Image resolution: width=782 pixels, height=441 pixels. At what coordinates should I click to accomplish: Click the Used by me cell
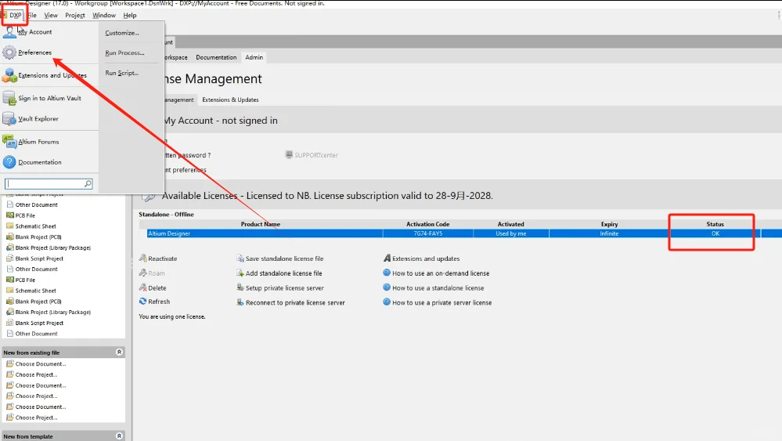(510, 233)
